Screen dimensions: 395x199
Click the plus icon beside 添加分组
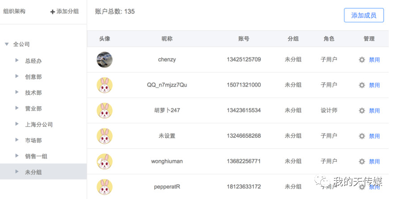coord(52,12)
